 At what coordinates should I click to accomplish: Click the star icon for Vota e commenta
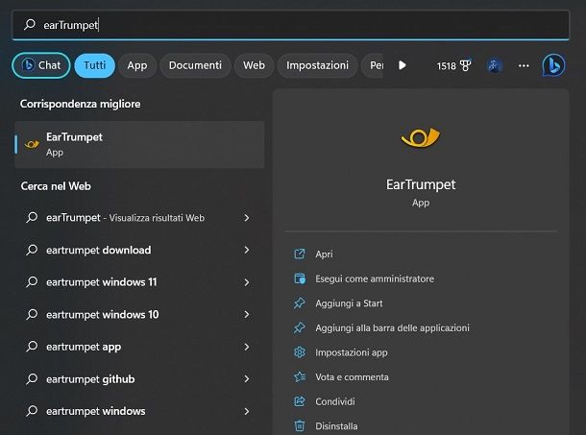[300, 376]
